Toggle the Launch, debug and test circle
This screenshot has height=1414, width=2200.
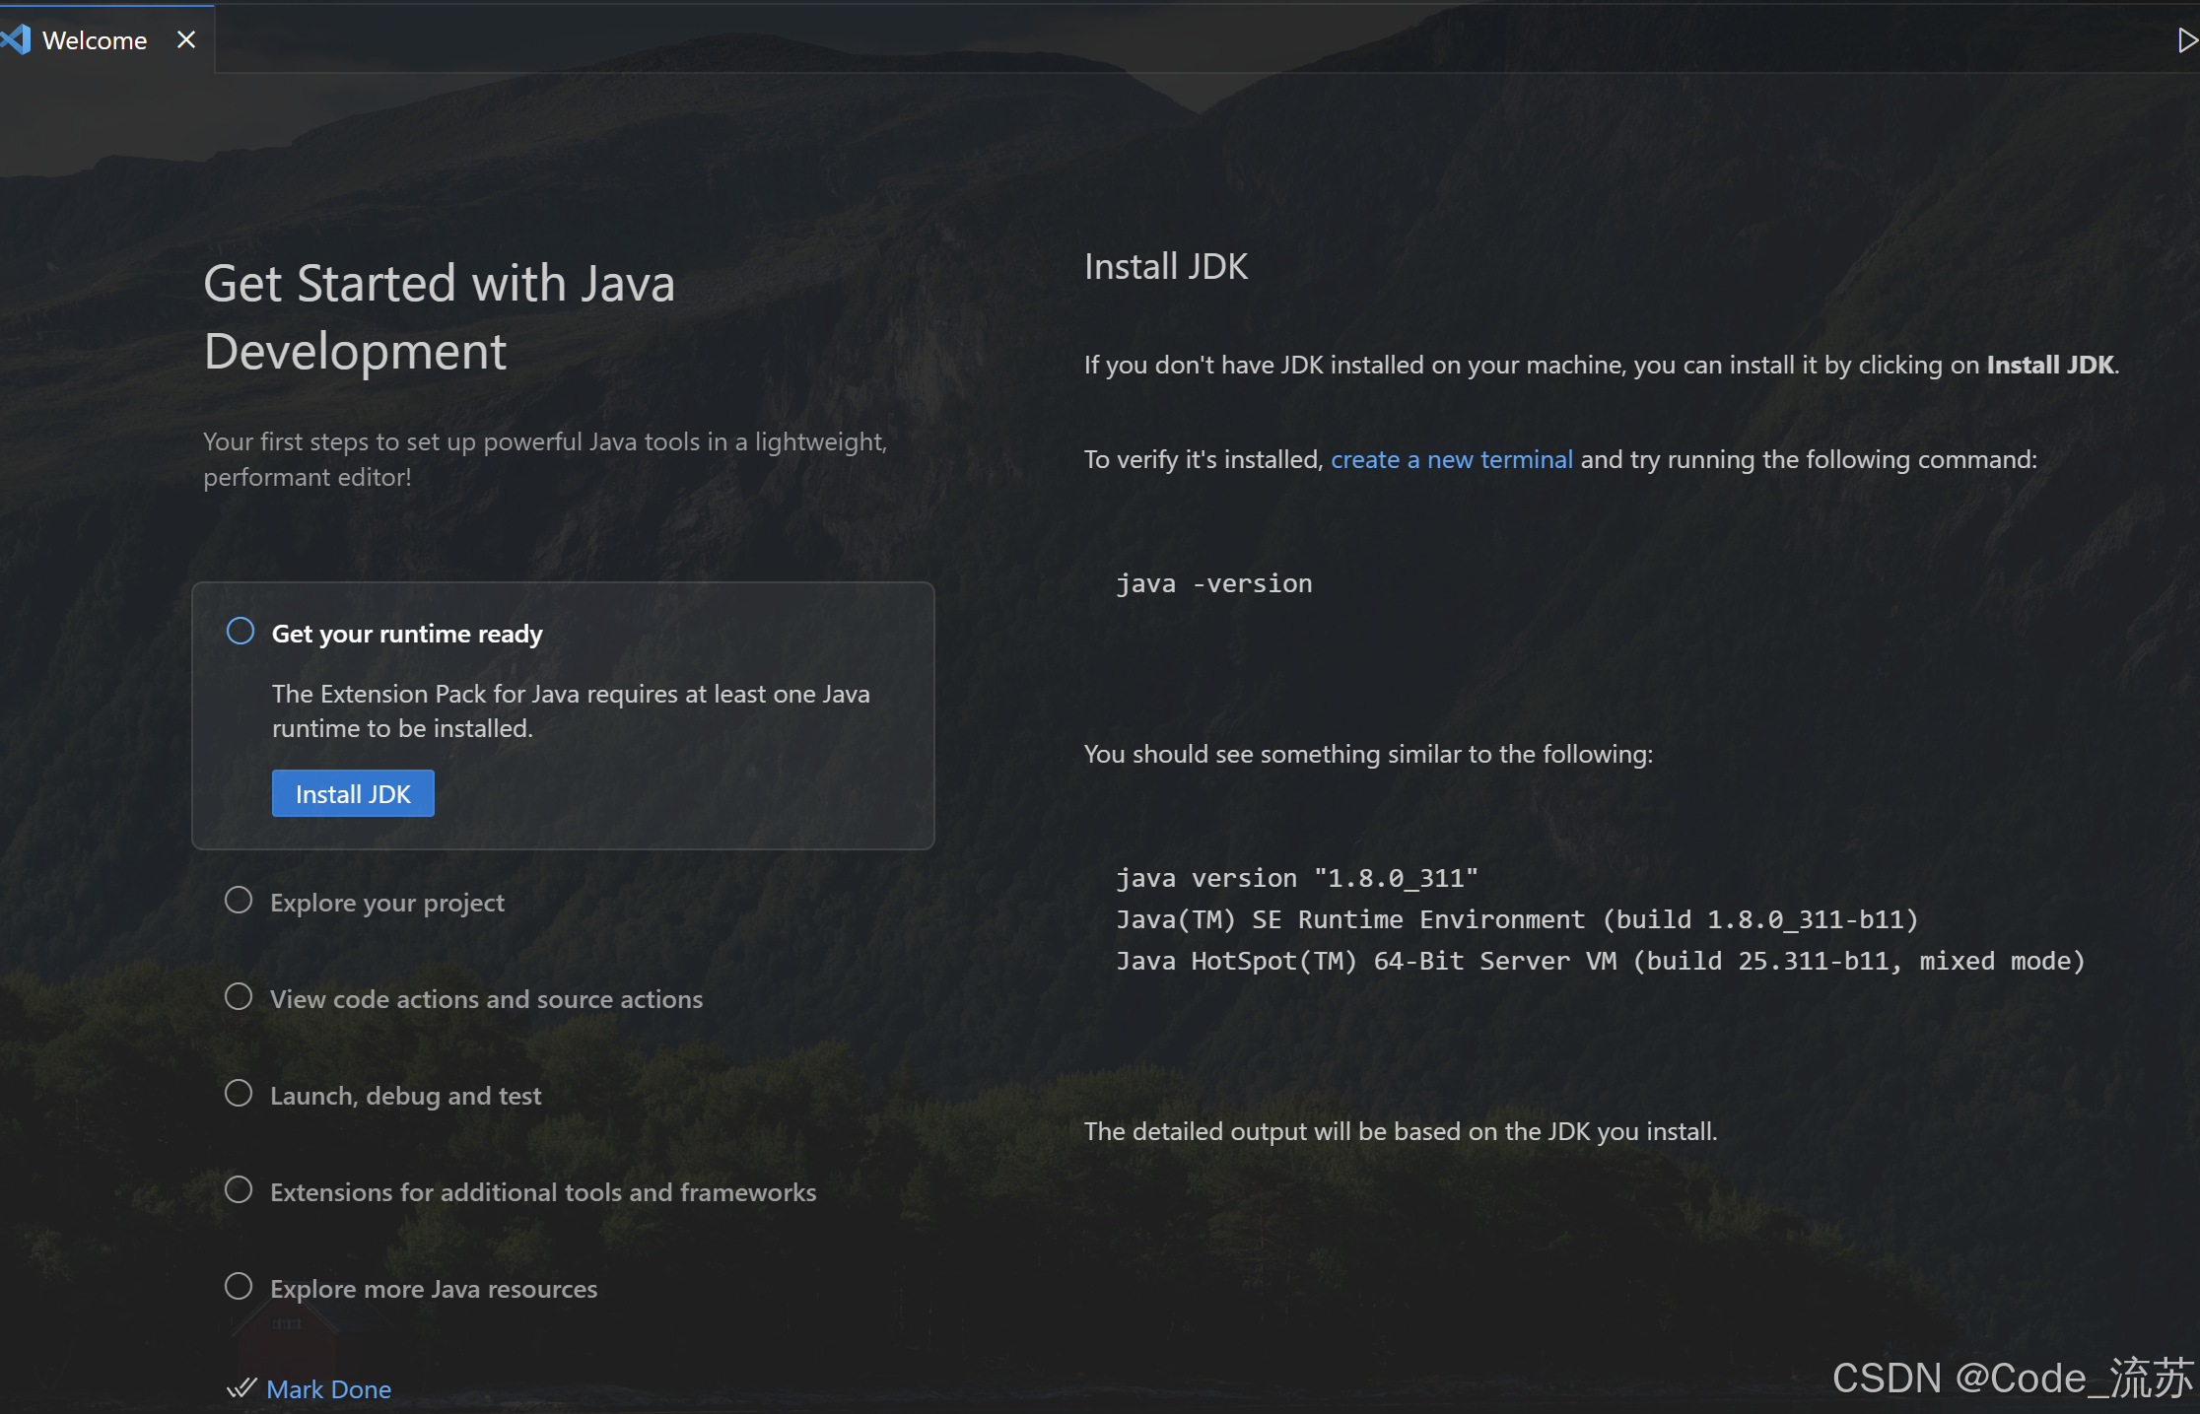point(239,1093)
